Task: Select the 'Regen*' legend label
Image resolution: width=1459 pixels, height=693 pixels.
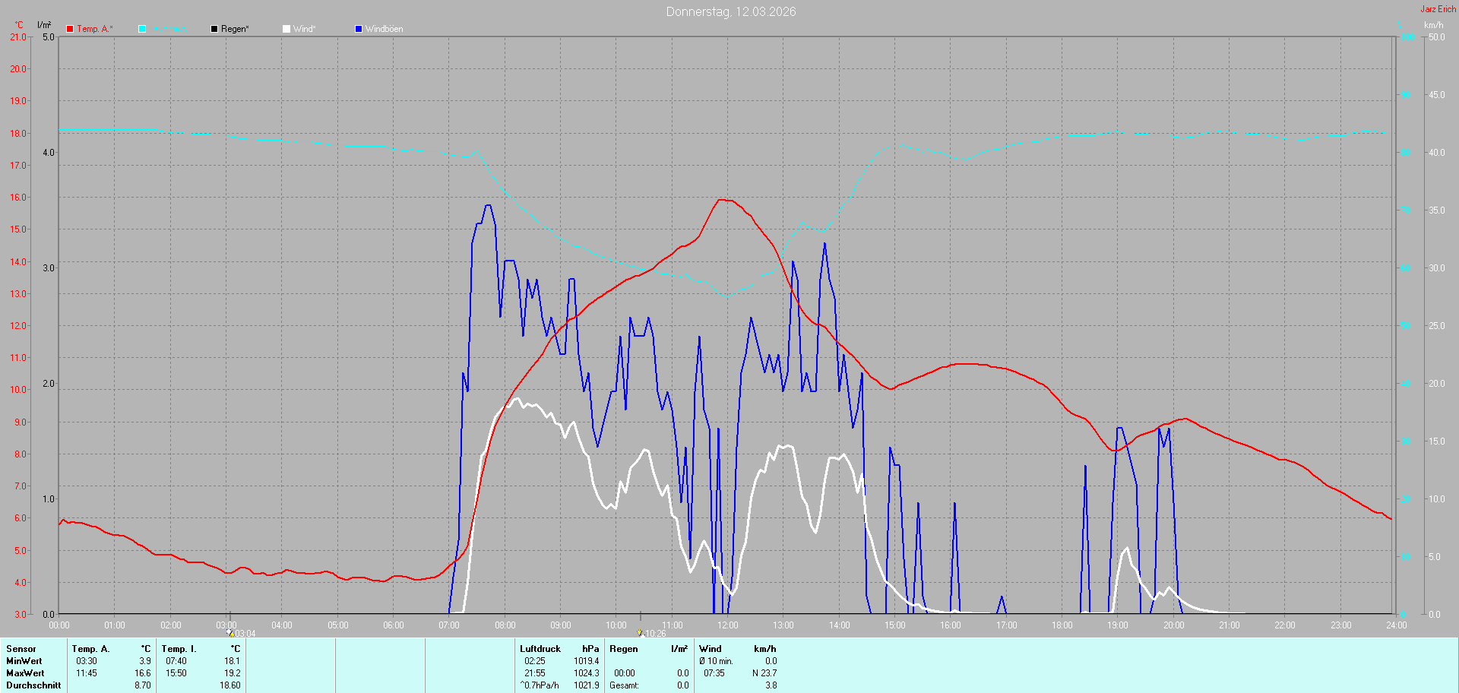Action: pyautogui.click(x=236, y=29)
